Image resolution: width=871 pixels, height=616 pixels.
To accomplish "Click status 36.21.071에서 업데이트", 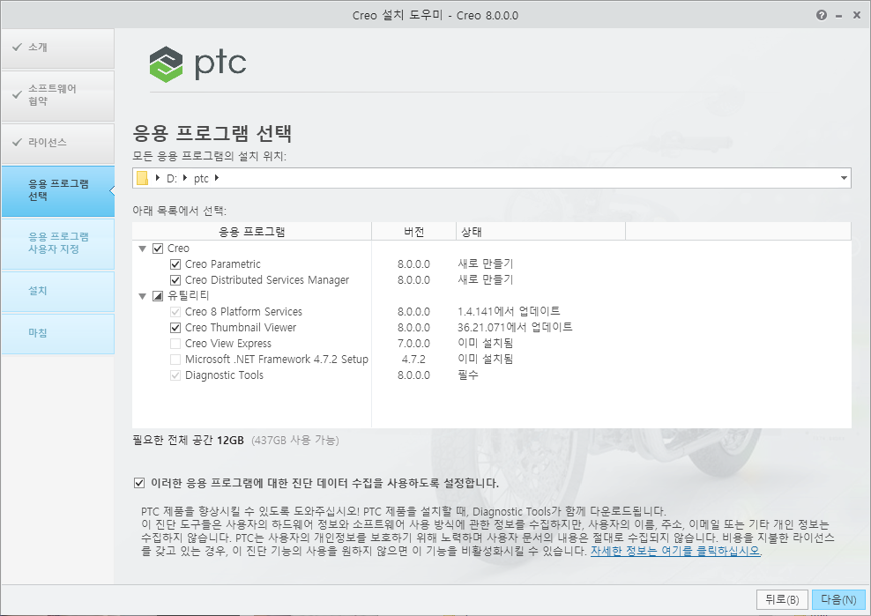I will [x=515, y=328].
